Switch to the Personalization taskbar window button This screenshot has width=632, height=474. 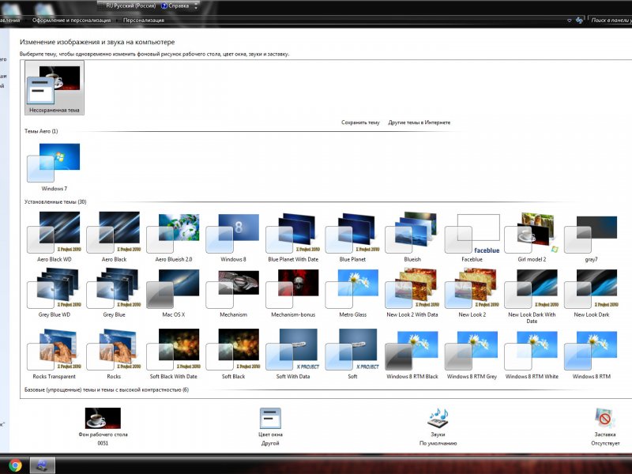click(x=42, y=465)
